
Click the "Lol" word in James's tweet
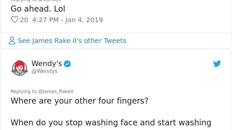pyautogui.click(x=60, y=9)
